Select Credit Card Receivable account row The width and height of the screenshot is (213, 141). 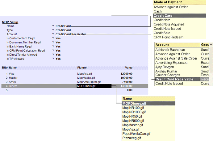(174, 79)
